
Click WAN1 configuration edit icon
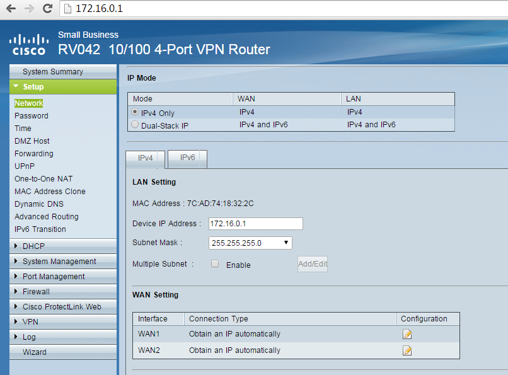407,335
